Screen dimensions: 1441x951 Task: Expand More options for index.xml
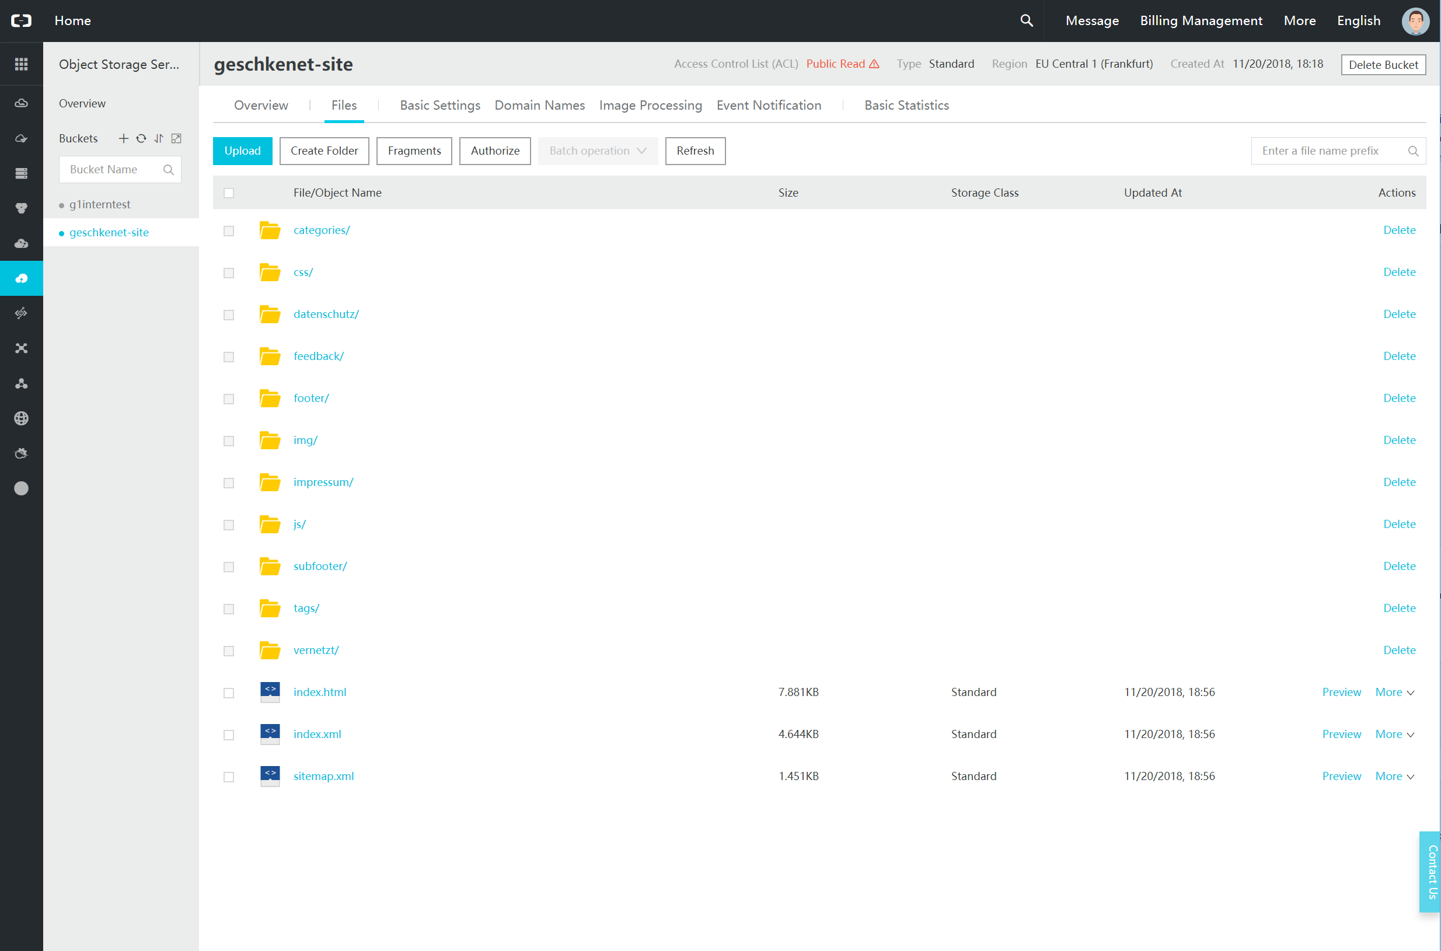pos(1395,734)
